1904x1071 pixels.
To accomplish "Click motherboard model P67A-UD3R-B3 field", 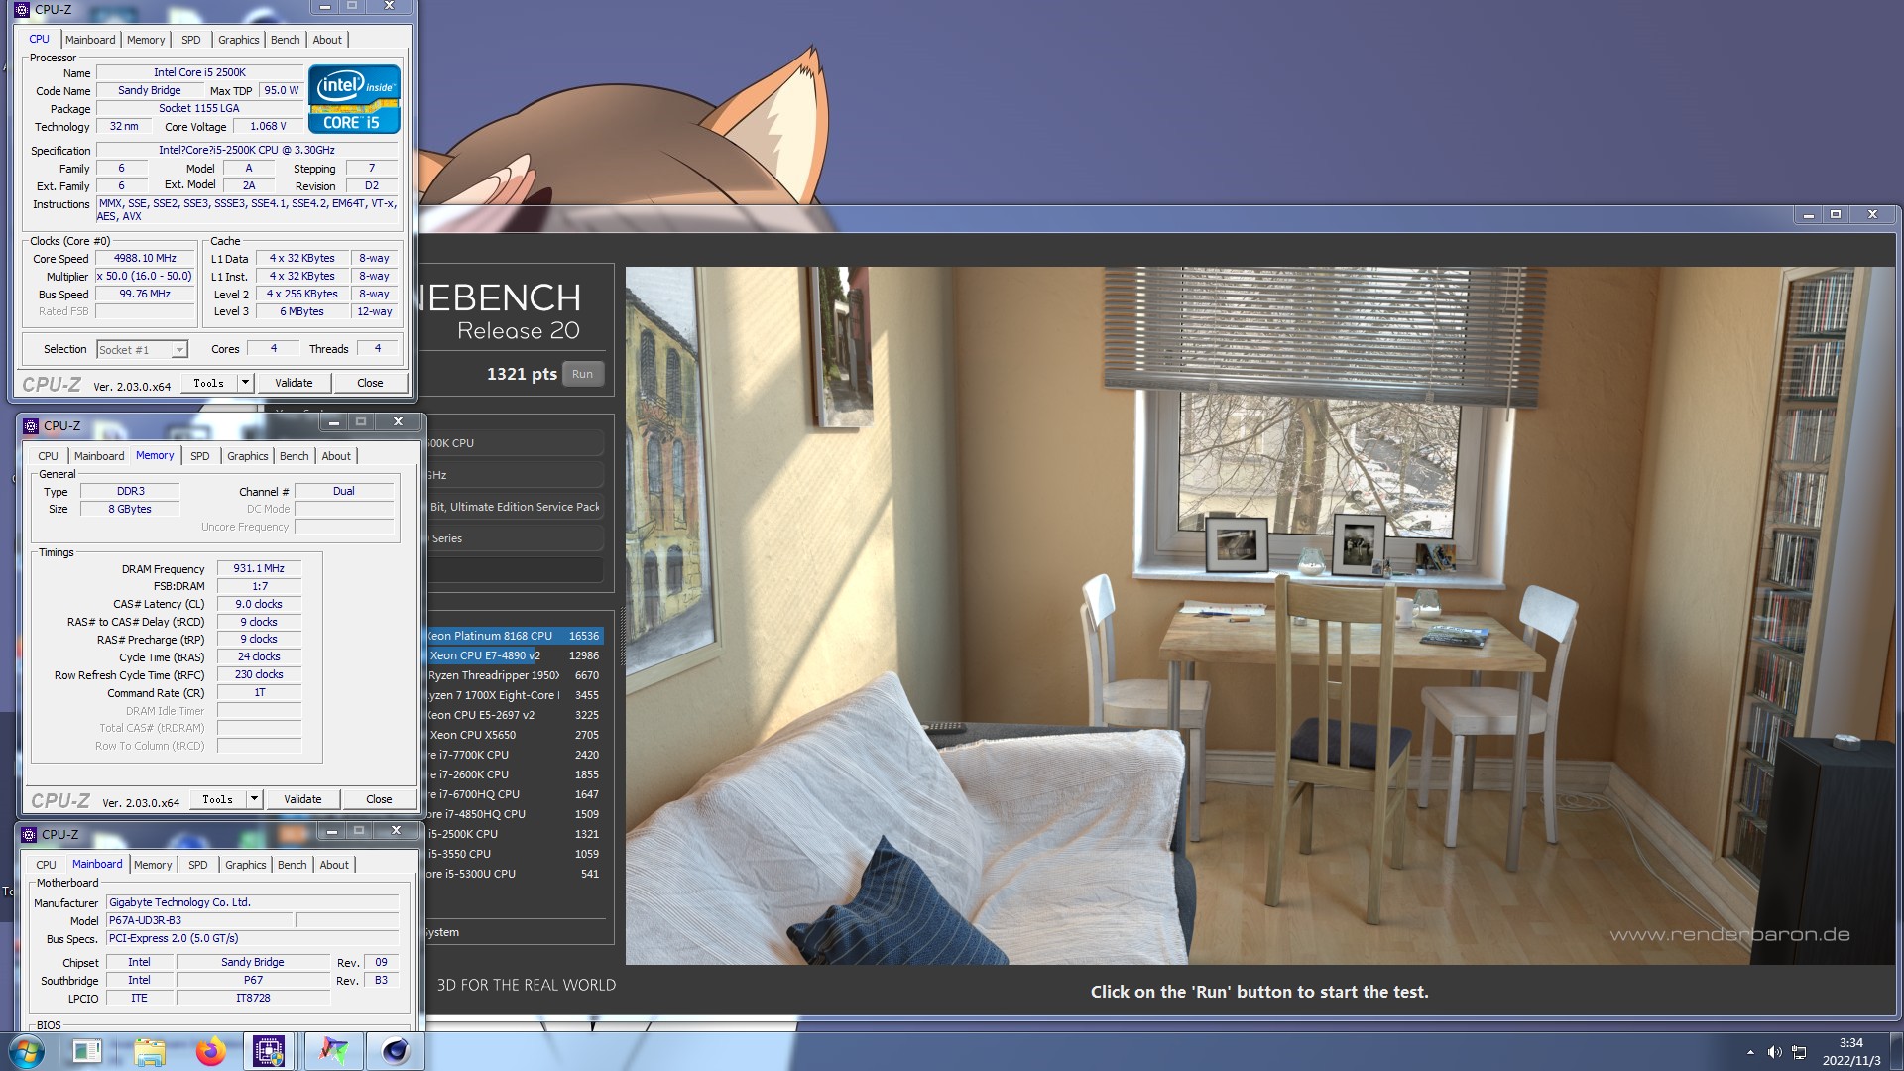I will tap(199, 920).
